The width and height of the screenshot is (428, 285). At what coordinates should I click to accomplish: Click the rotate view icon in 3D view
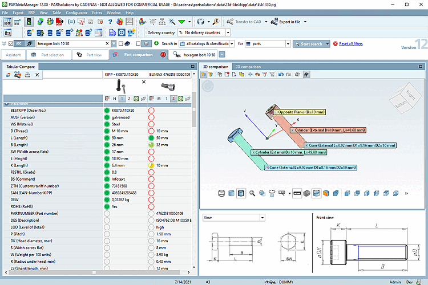click(x=272, y=193)
